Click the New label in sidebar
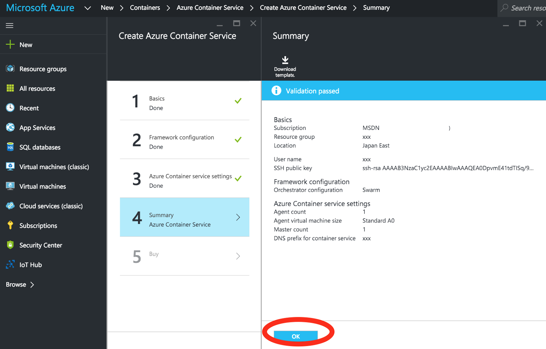Viewport: 546px width, 349px height. [x=26, y=45]
